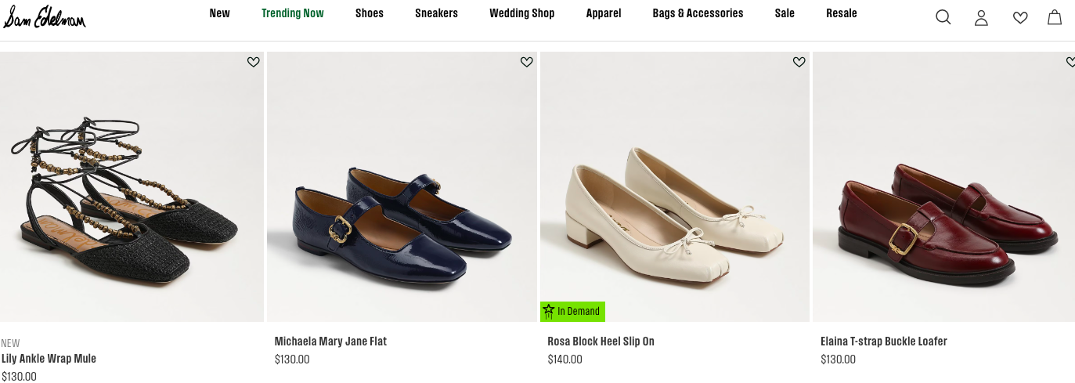Go to Wedding Shop

pyautogui.click(x=521, y=13)
